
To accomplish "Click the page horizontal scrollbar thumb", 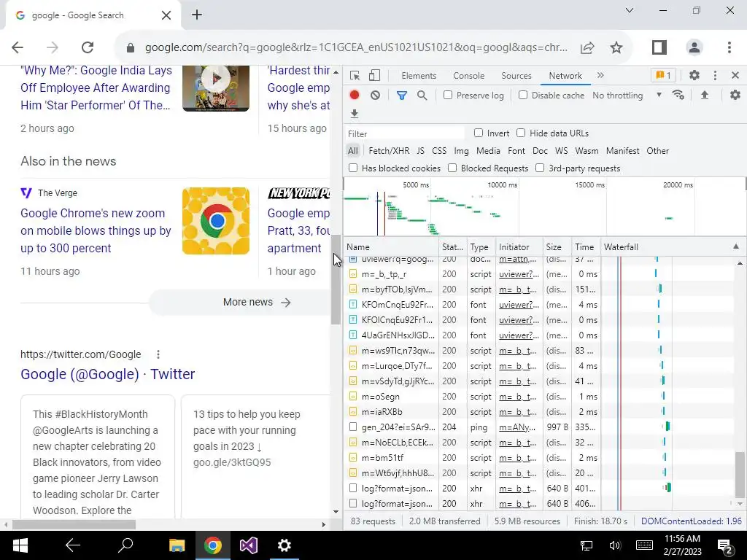I will [74, 525].
